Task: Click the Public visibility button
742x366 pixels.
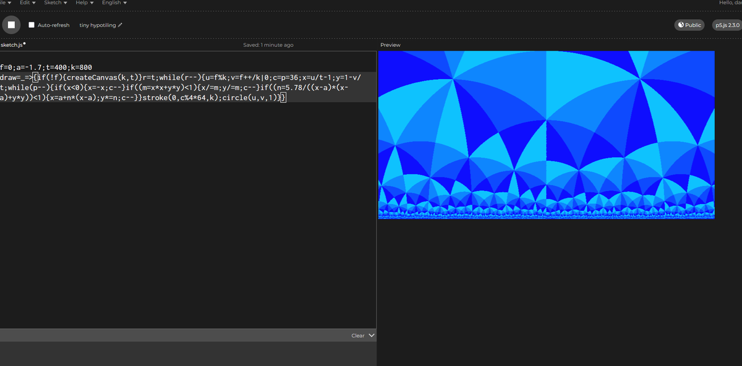Action: (689, 25)
